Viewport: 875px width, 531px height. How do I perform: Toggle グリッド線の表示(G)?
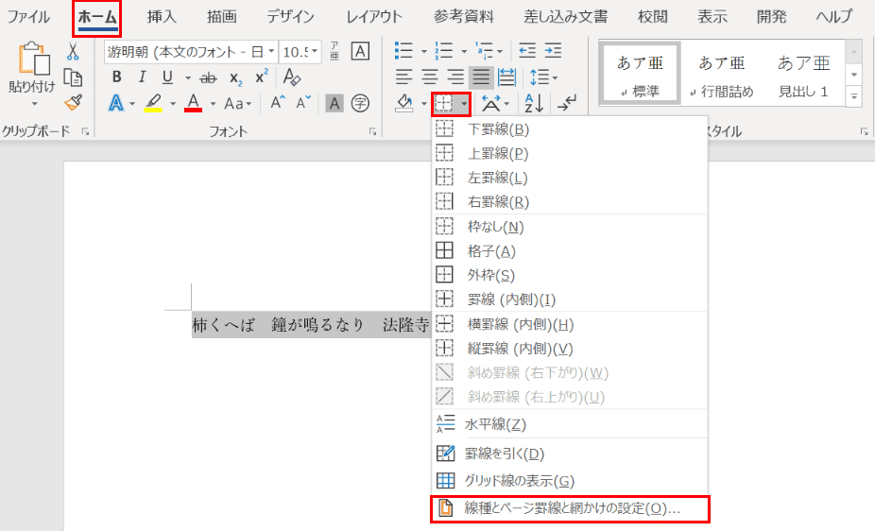[x=570, y=480]
